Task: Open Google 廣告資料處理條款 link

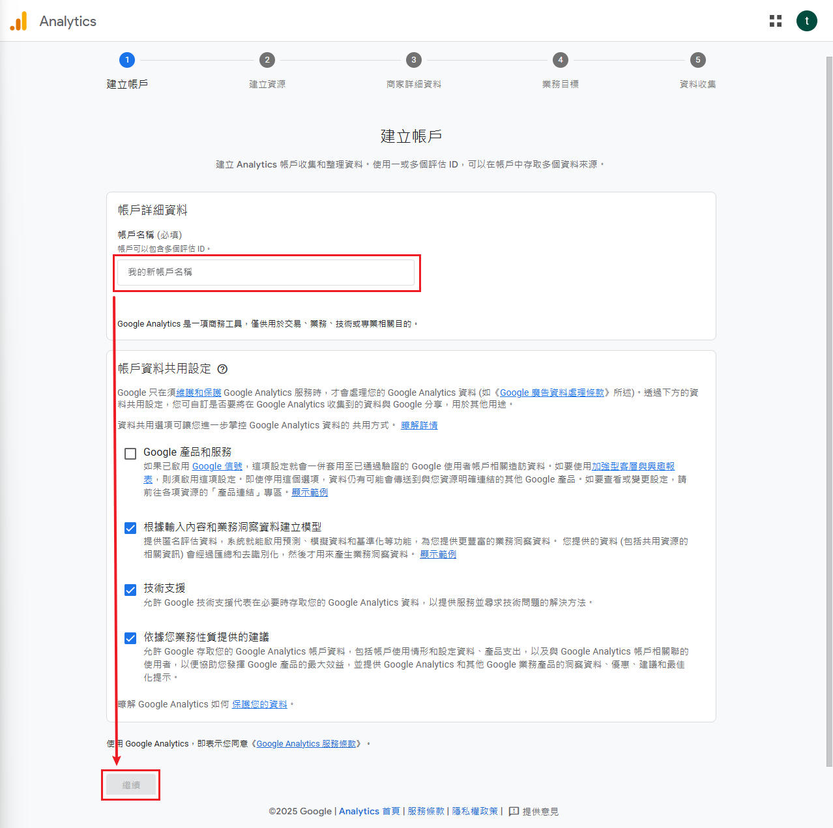Action: 551,392
